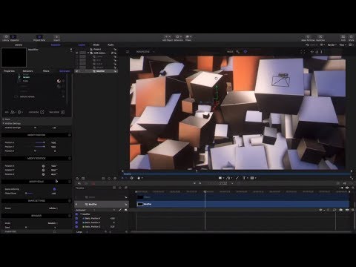The height and width of the screenshot is (267, 356).
Task: Open the Filters inspector tab
Action: pyautogui.click(x=46, y=71)
